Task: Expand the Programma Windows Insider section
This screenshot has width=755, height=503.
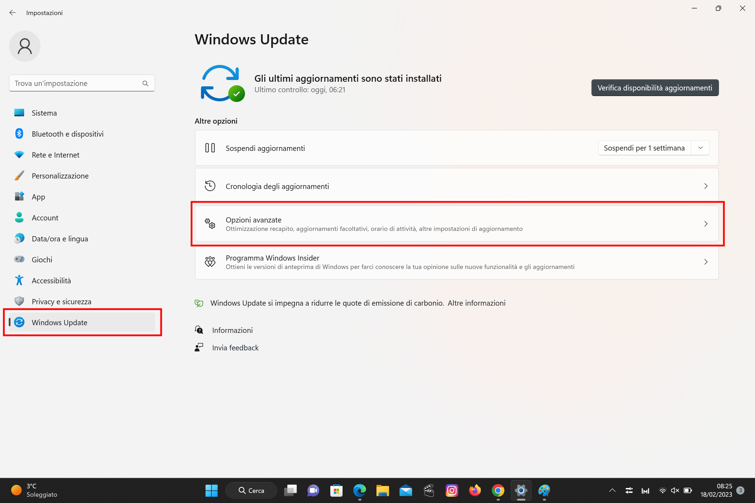Action: point(454,262)
